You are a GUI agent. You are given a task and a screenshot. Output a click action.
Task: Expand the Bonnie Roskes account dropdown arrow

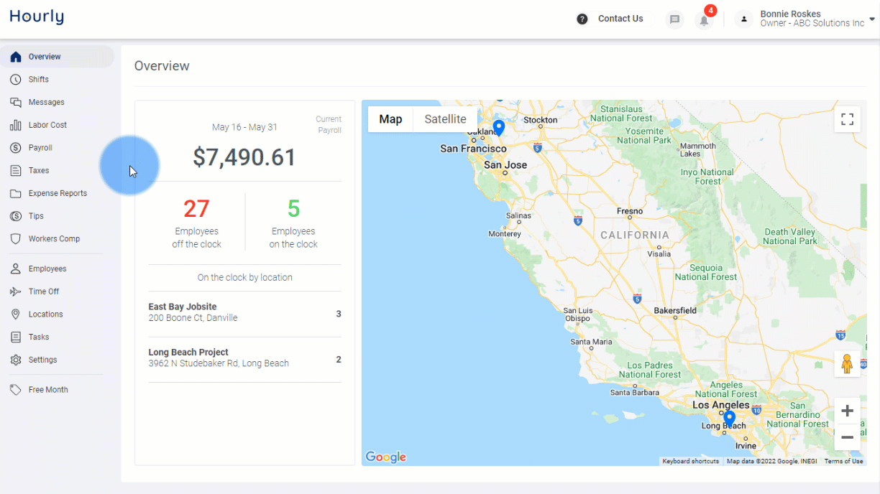[x=871, y=19]
